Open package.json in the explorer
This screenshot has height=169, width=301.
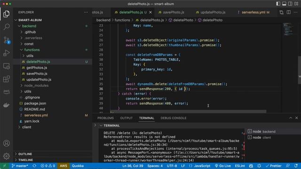[53, 103]
